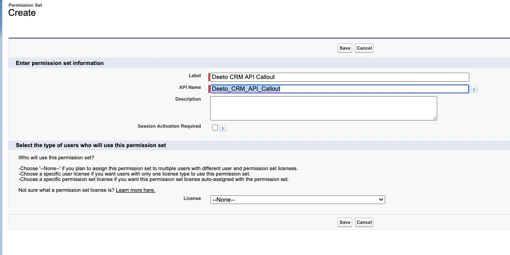Viewport: 510px width, 255px height.
Task: Click the info icon beside API Name
Action: click(x=474, y=89)
